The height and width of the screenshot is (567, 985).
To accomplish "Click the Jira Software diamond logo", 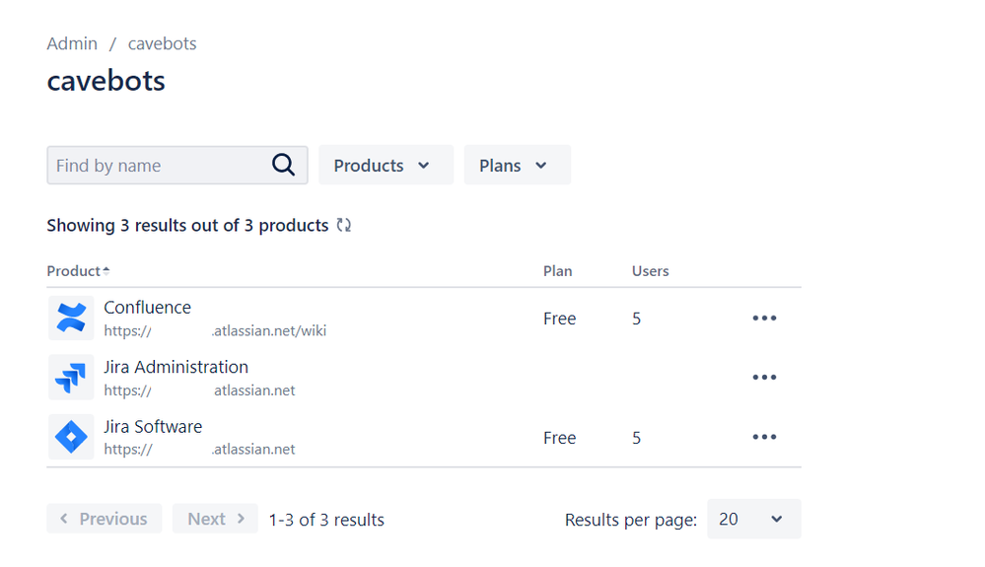I will click(x=71, y=437).
